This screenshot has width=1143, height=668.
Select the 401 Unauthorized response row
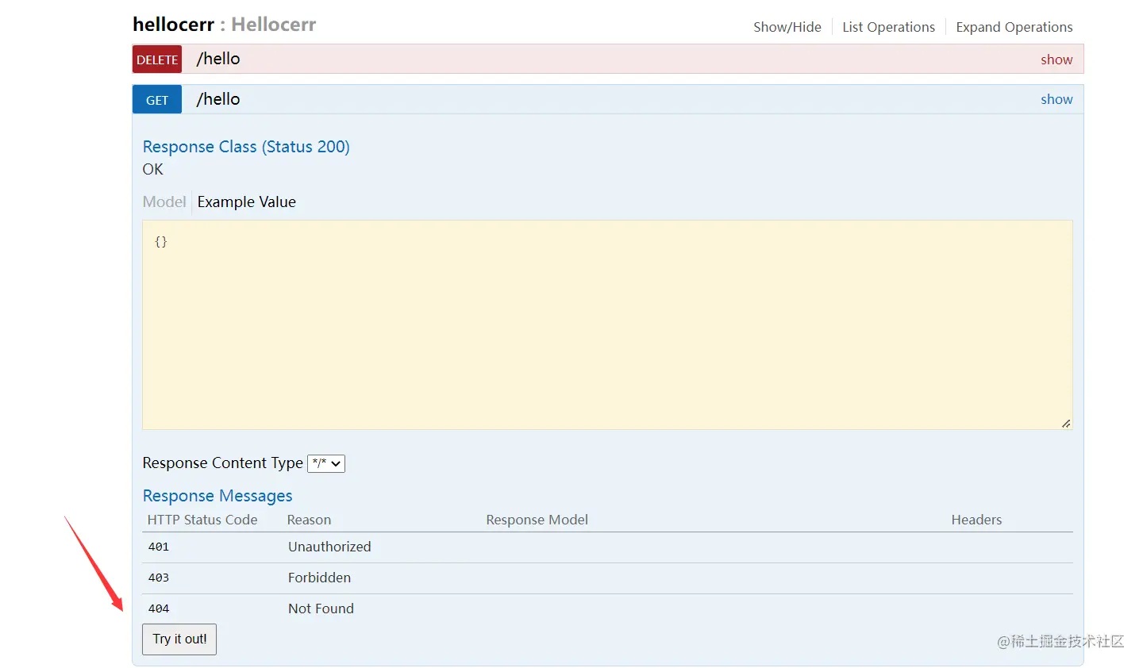click(329, 547)
